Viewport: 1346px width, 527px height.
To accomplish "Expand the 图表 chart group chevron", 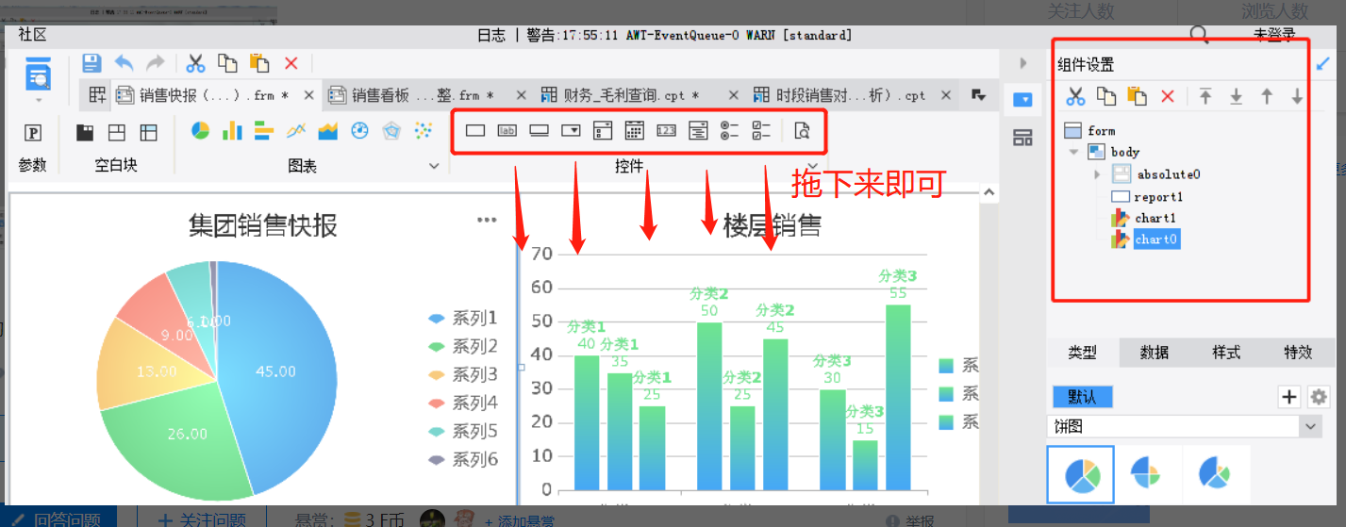I will tap(434, 166).
